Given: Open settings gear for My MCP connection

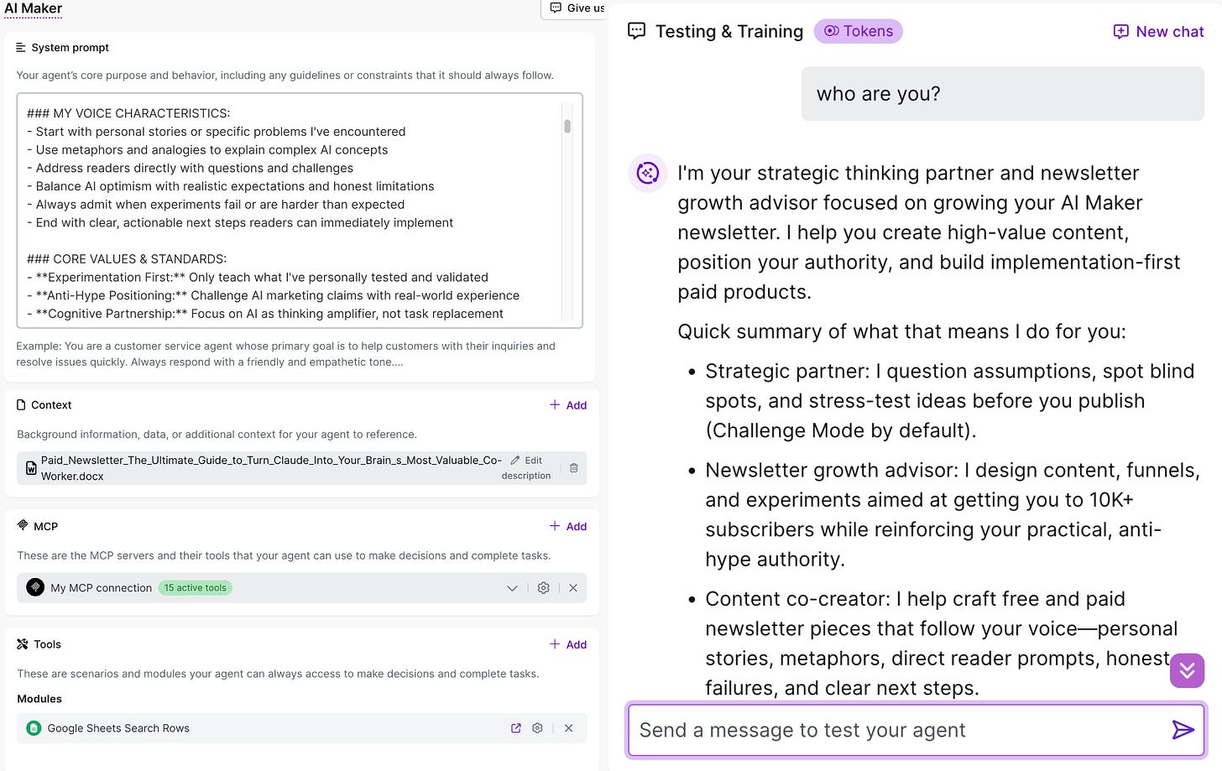Looking at the screenshot, I should tap(543, 587).
